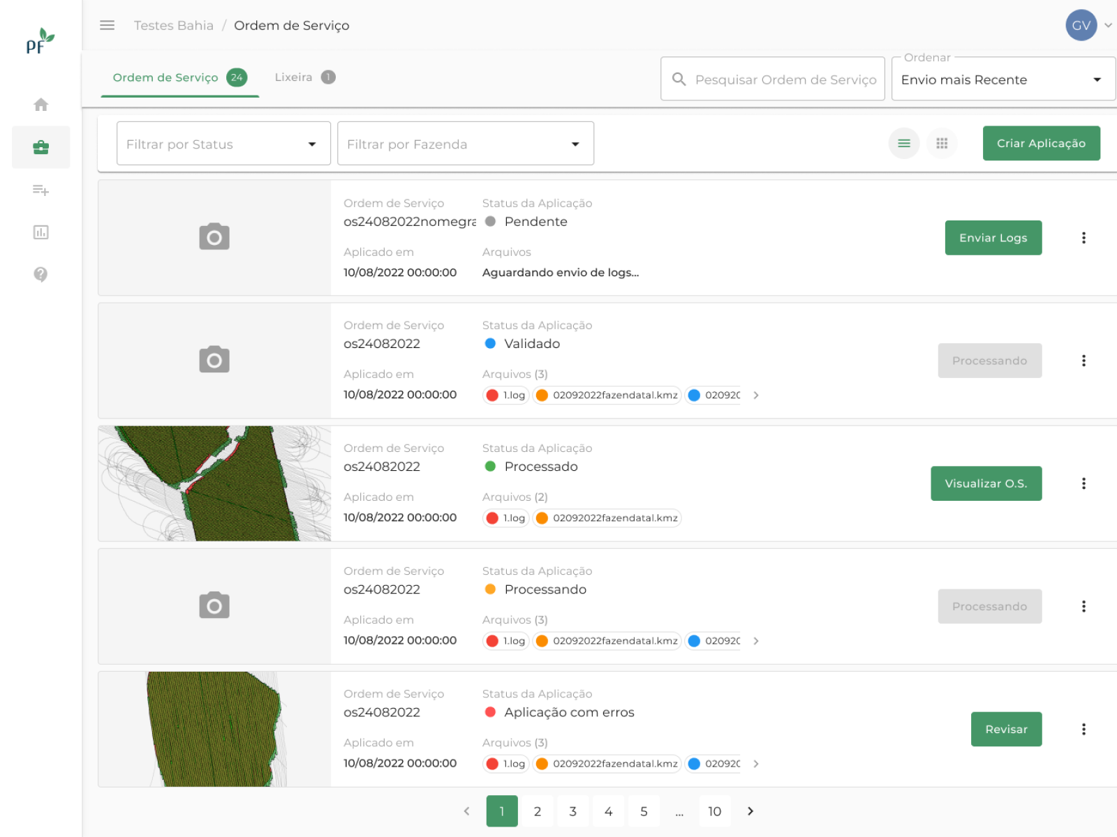Show more files in Processando status order
The image size is (1117, 837).
(755, 641)
